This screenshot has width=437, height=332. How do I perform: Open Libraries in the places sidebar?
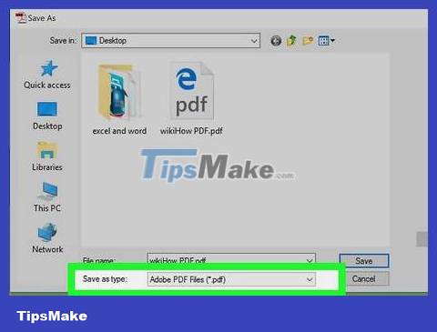pos(47,156)
